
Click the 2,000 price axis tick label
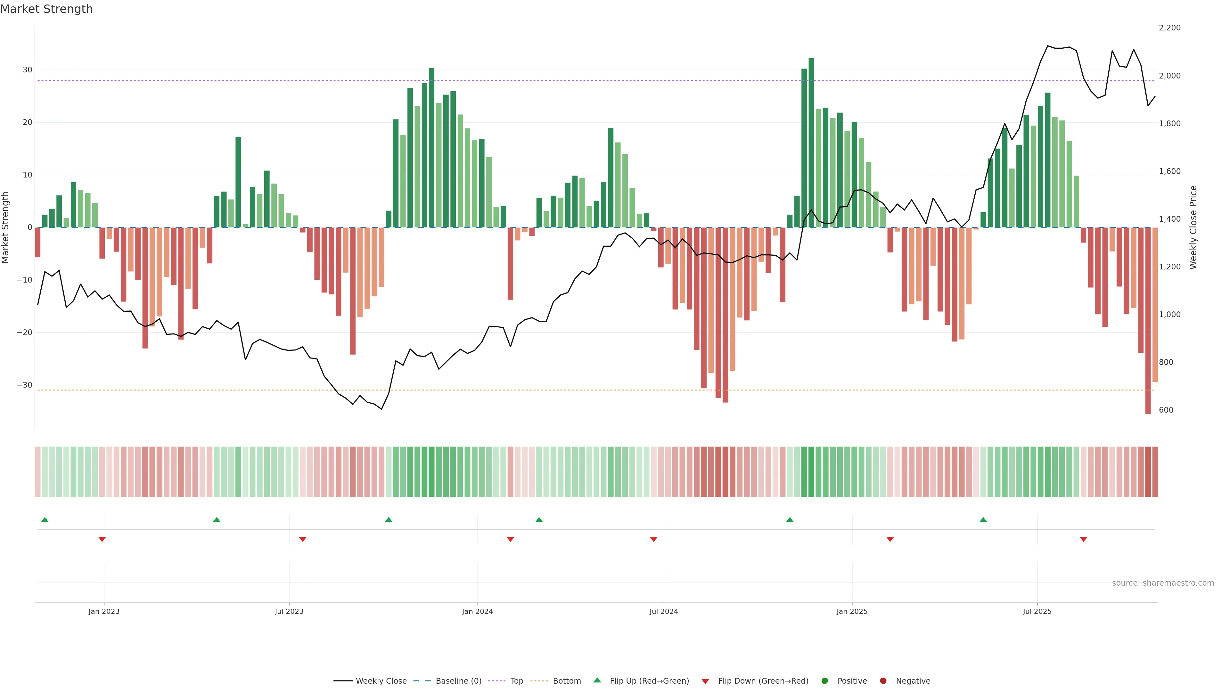(1169, 76)
